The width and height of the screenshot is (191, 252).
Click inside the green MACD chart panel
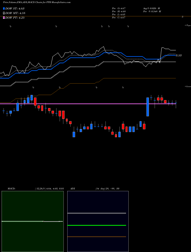point(32,221)
